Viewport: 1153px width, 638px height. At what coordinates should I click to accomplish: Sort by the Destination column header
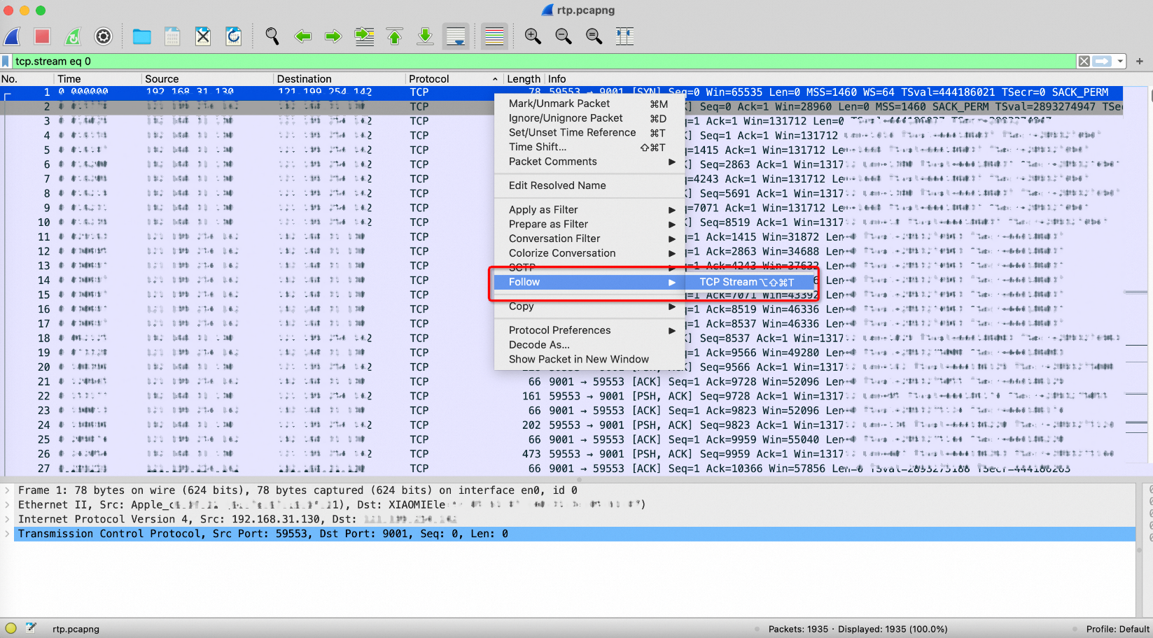(x=340, y=79)
